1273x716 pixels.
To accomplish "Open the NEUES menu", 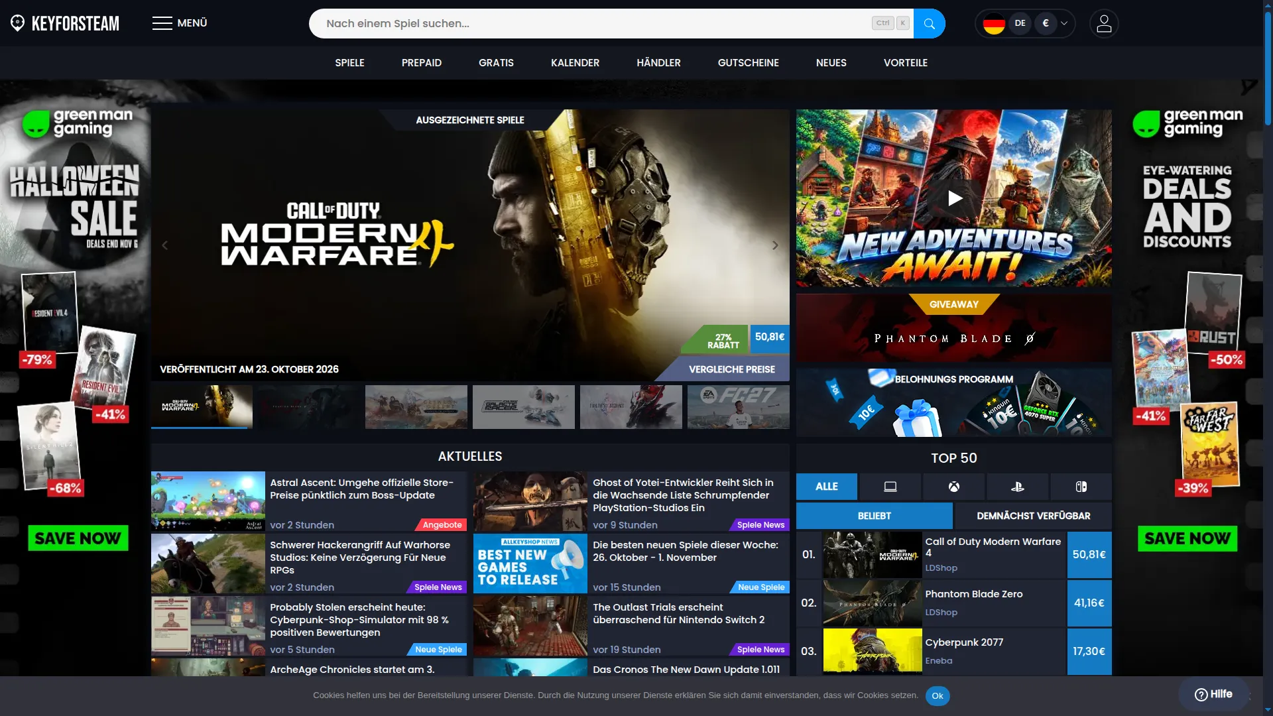I will pyautogui.click(x=831, y=63).
